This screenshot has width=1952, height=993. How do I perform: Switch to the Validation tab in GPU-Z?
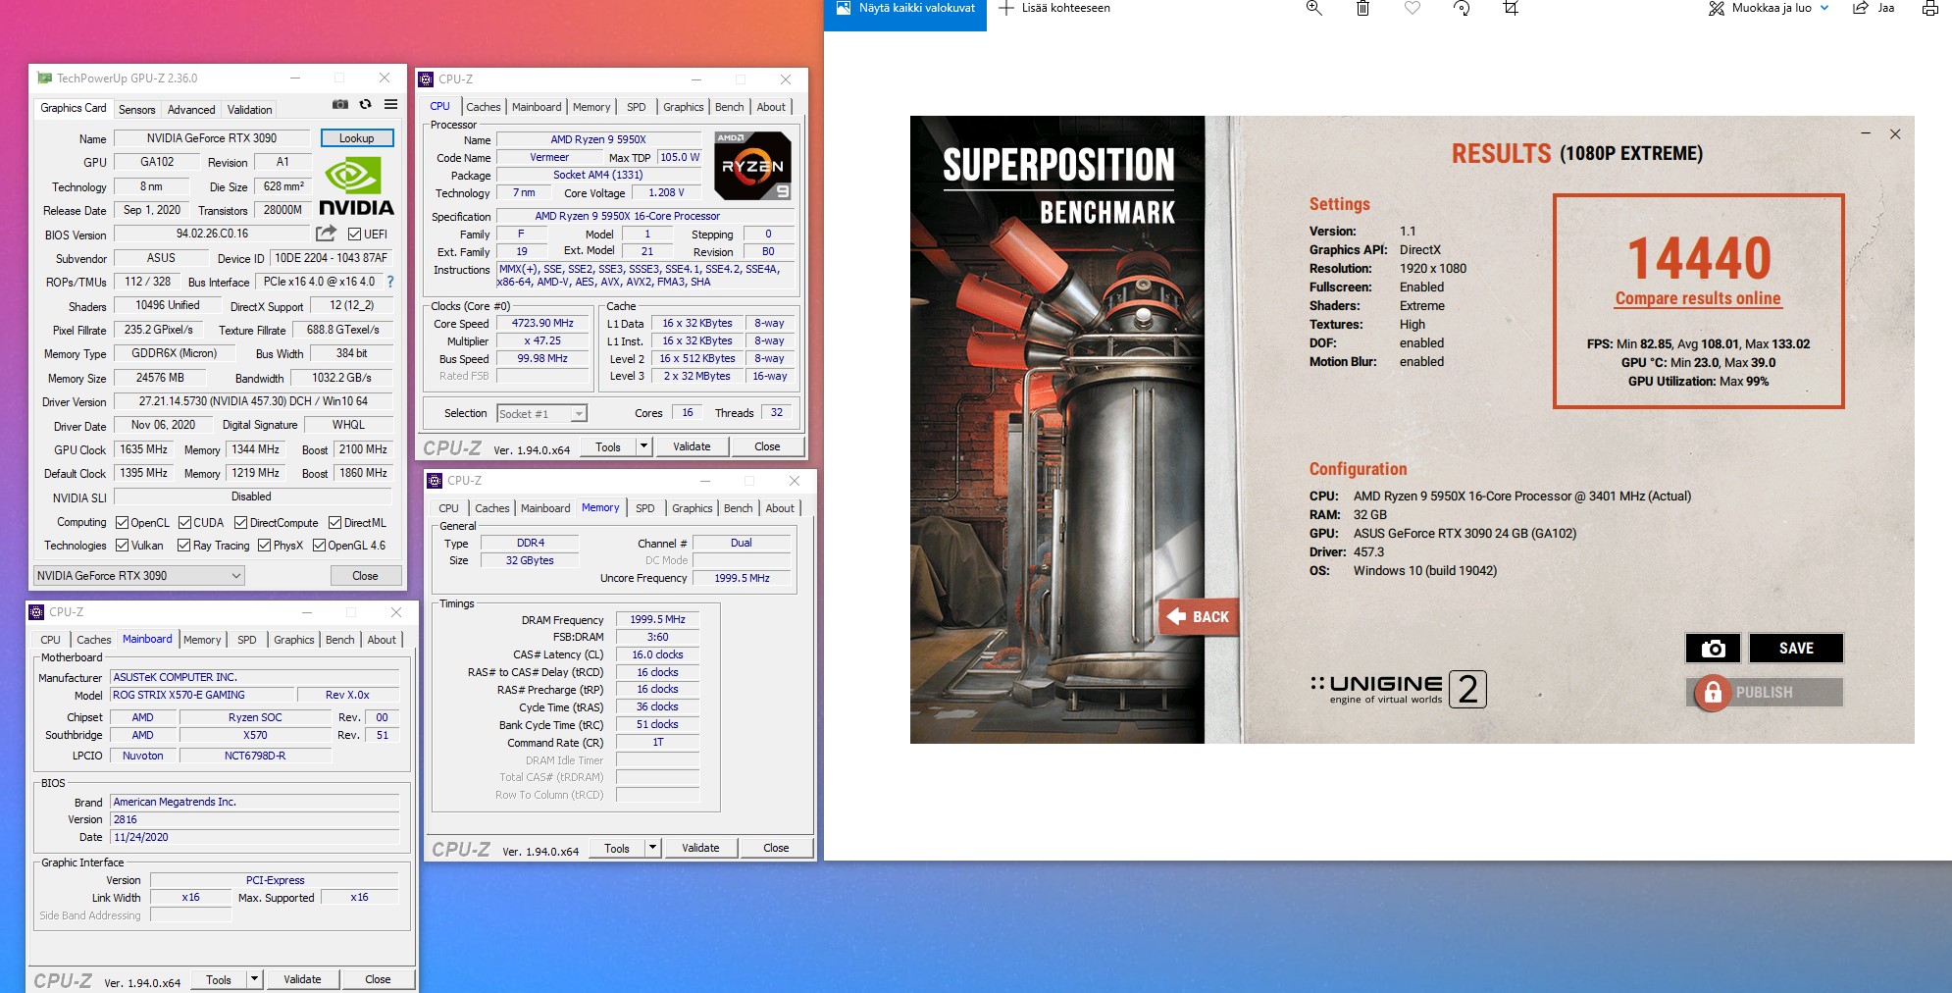coord(250,110)
